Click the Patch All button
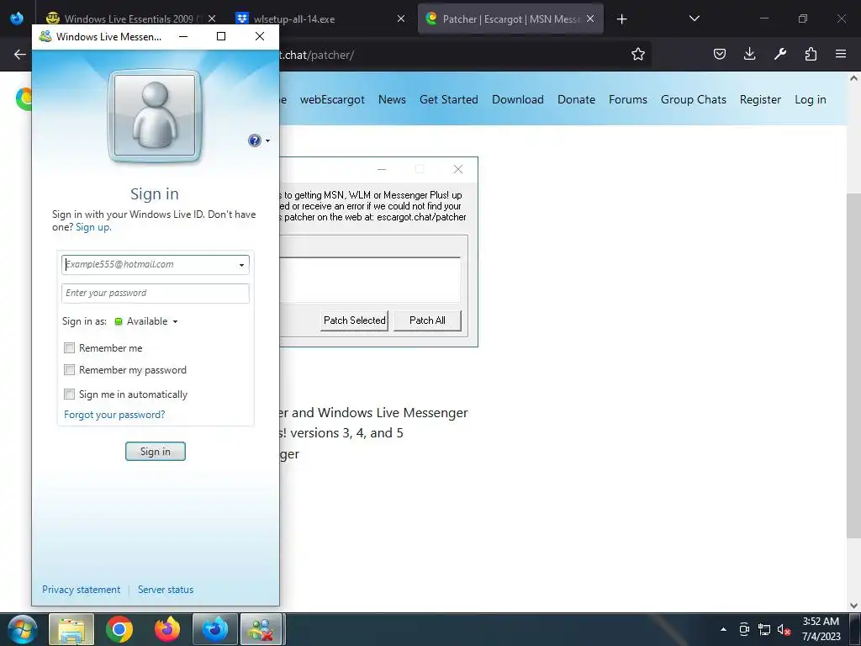 (x=427, y=320)
